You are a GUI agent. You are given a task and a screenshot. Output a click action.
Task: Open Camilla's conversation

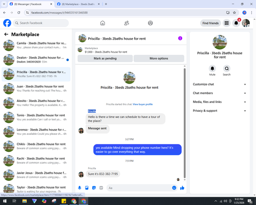point(36,45)
